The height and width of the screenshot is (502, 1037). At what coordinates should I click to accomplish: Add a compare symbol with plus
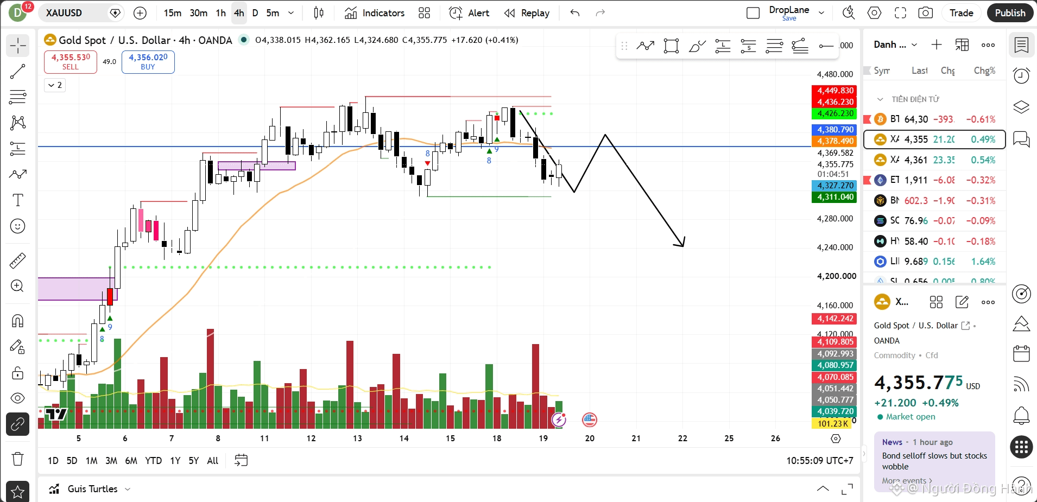140,13
